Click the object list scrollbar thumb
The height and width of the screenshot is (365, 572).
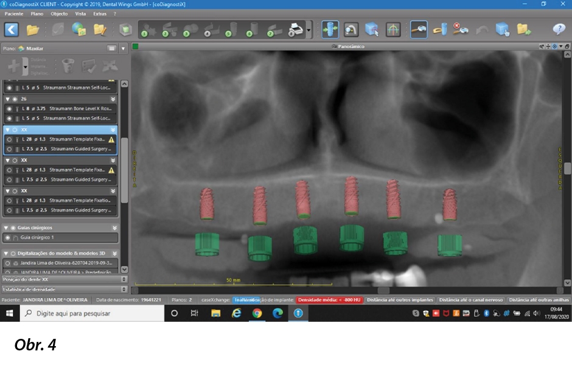(x=124, y=170)
